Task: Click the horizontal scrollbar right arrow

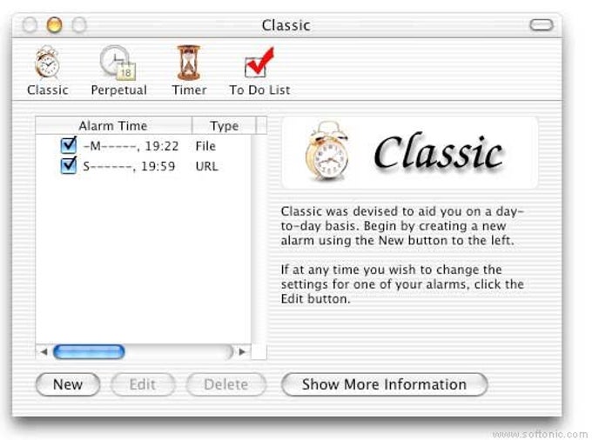Action: click(242, 352)
